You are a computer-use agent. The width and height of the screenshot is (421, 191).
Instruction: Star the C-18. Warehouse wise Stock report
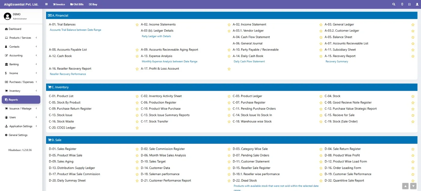[x=321, y=122]
